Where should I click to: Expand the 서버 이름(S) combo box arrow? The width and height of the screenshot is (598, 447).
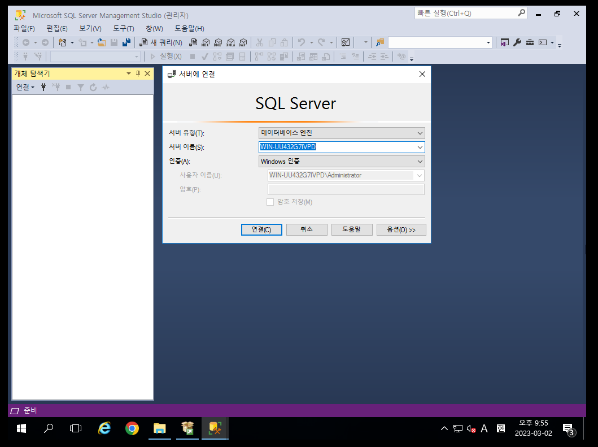click(420, 147)
